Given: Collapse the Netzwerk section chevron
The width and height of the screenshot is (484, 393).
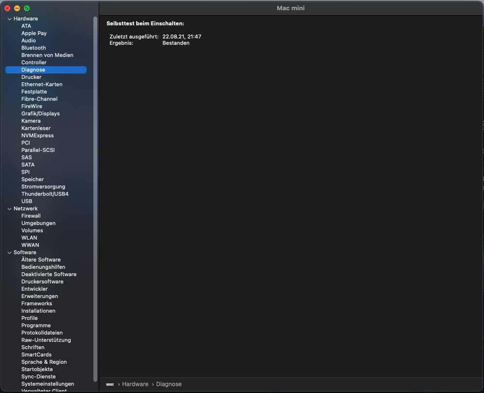Looking at the screenshot, I should click(x=10, y=209).
